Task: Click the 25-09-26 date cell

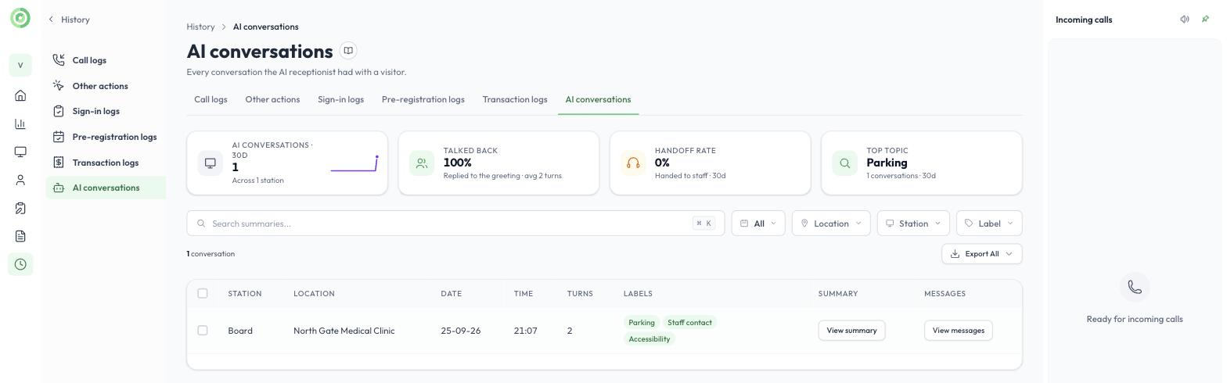Action: coord(461,331)
